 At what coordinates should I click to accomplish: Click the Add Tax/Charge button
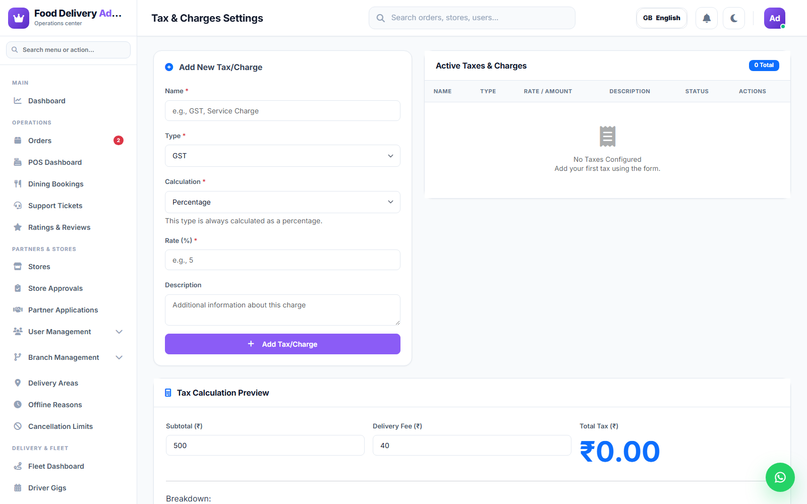(282, 344)
